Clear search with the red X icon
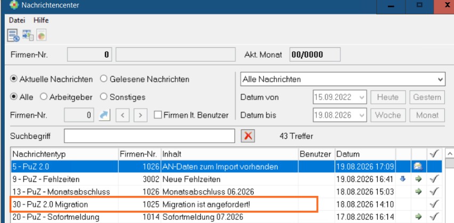The width and height of the screenshot is (454, 223). tap(248, 136)
